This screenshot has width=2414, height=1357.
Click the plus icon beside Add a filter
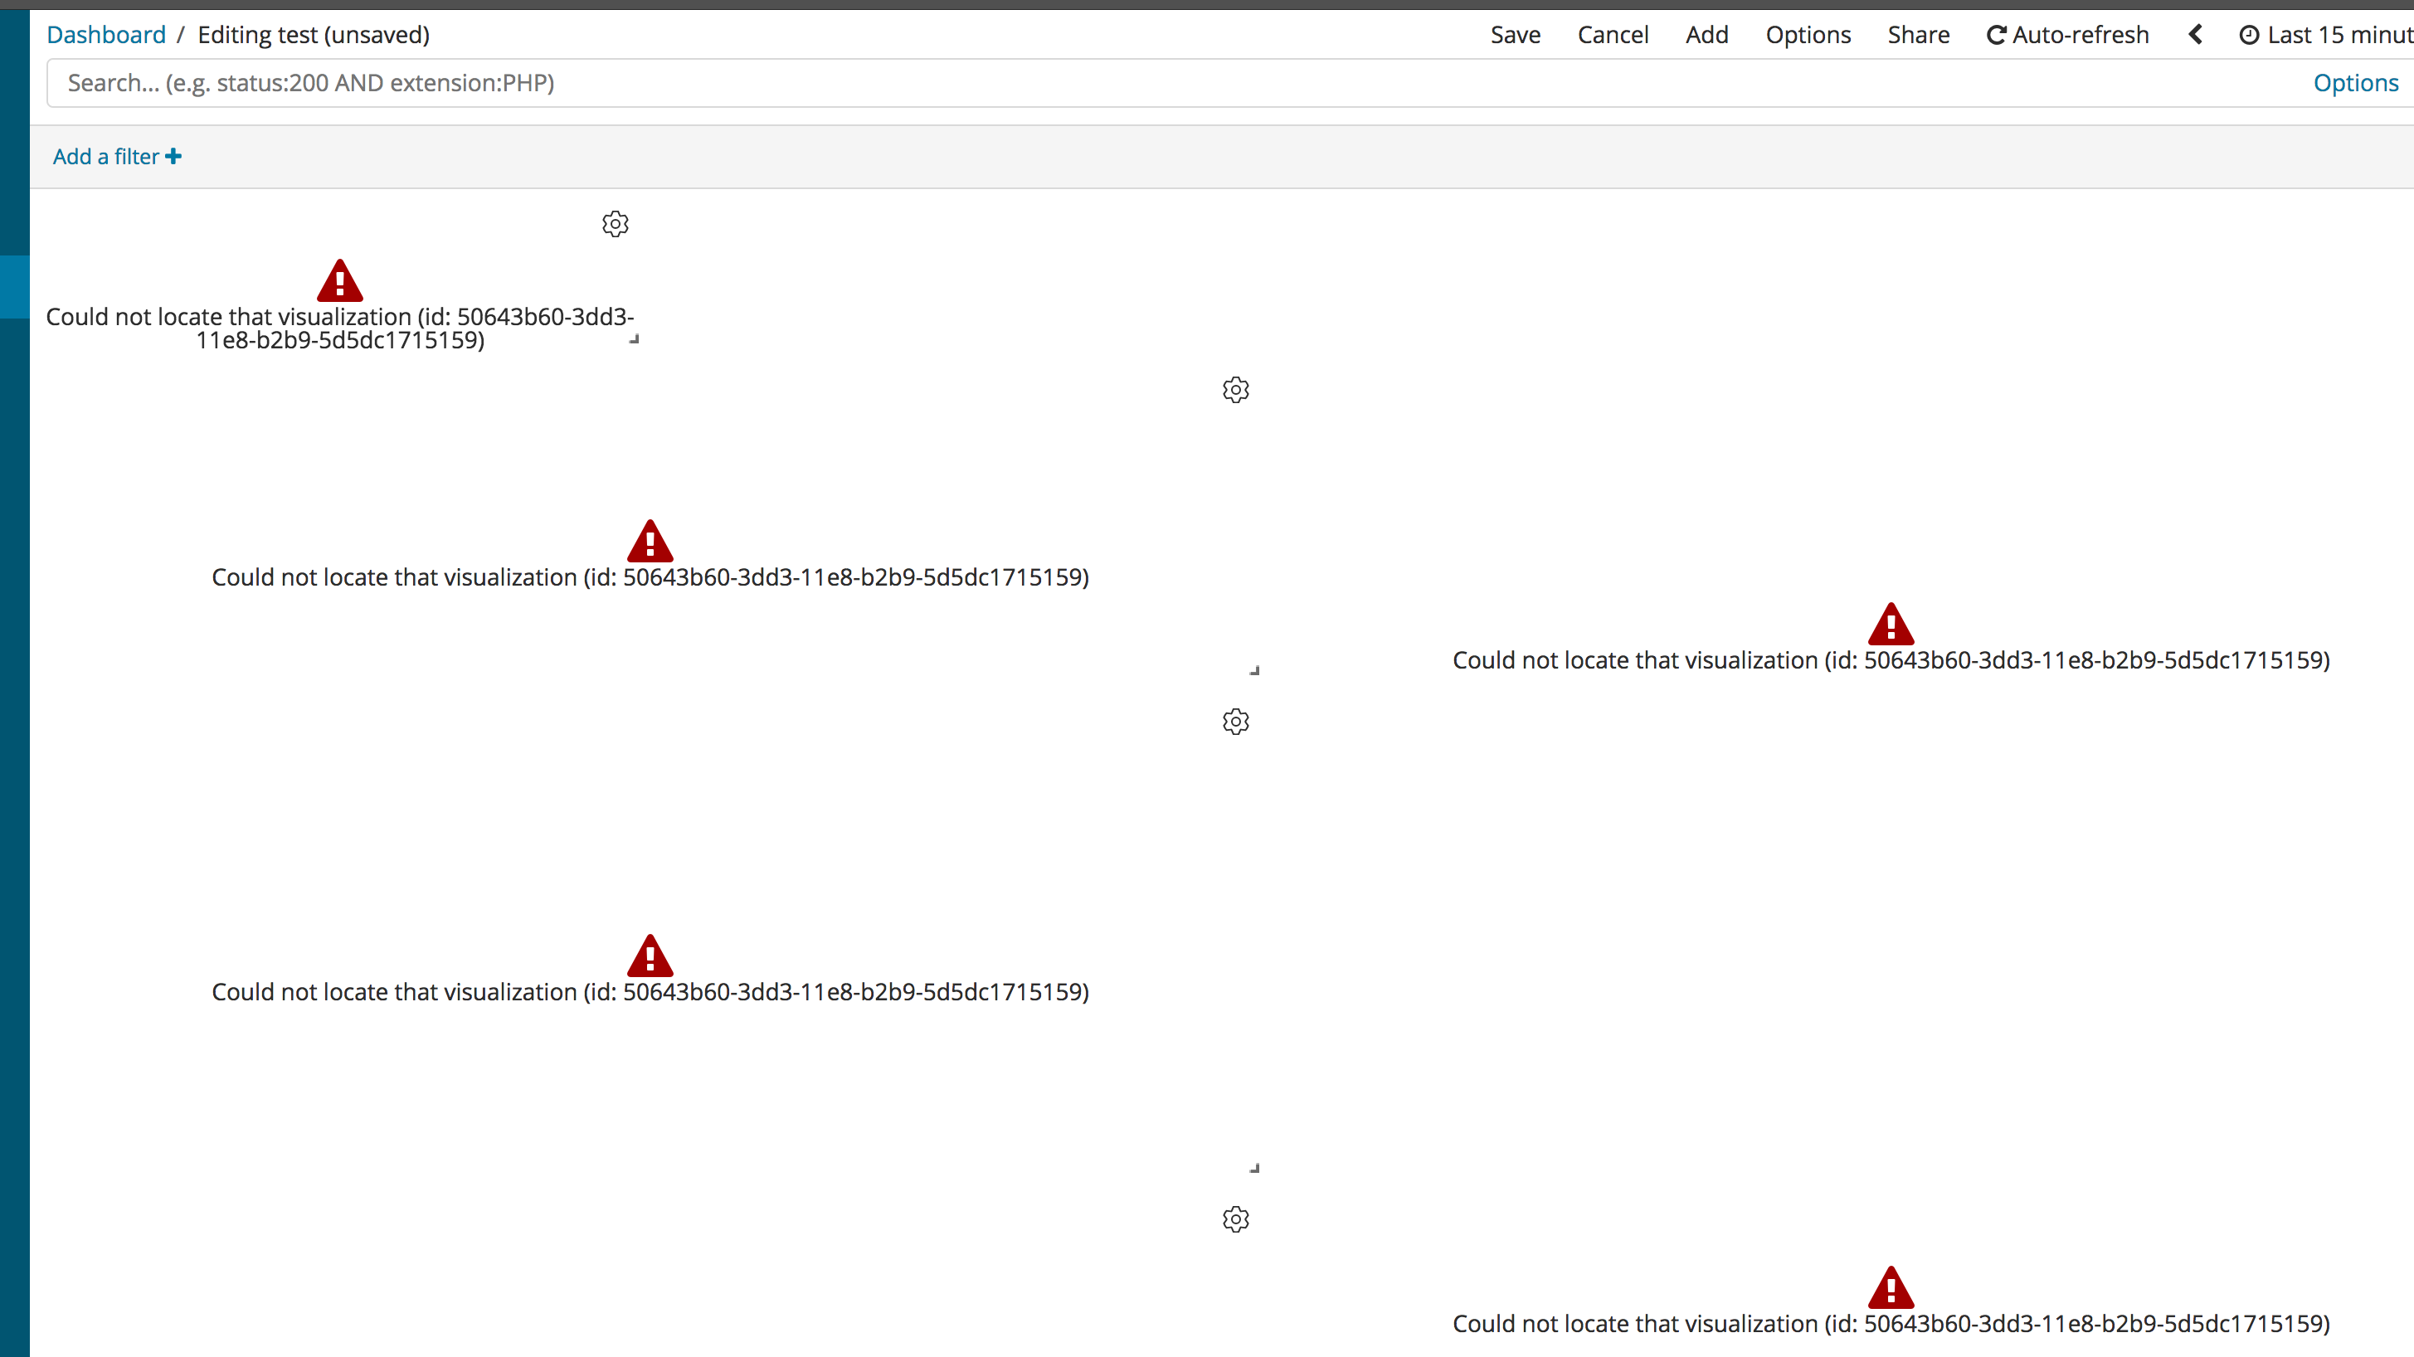coord(173,156)
